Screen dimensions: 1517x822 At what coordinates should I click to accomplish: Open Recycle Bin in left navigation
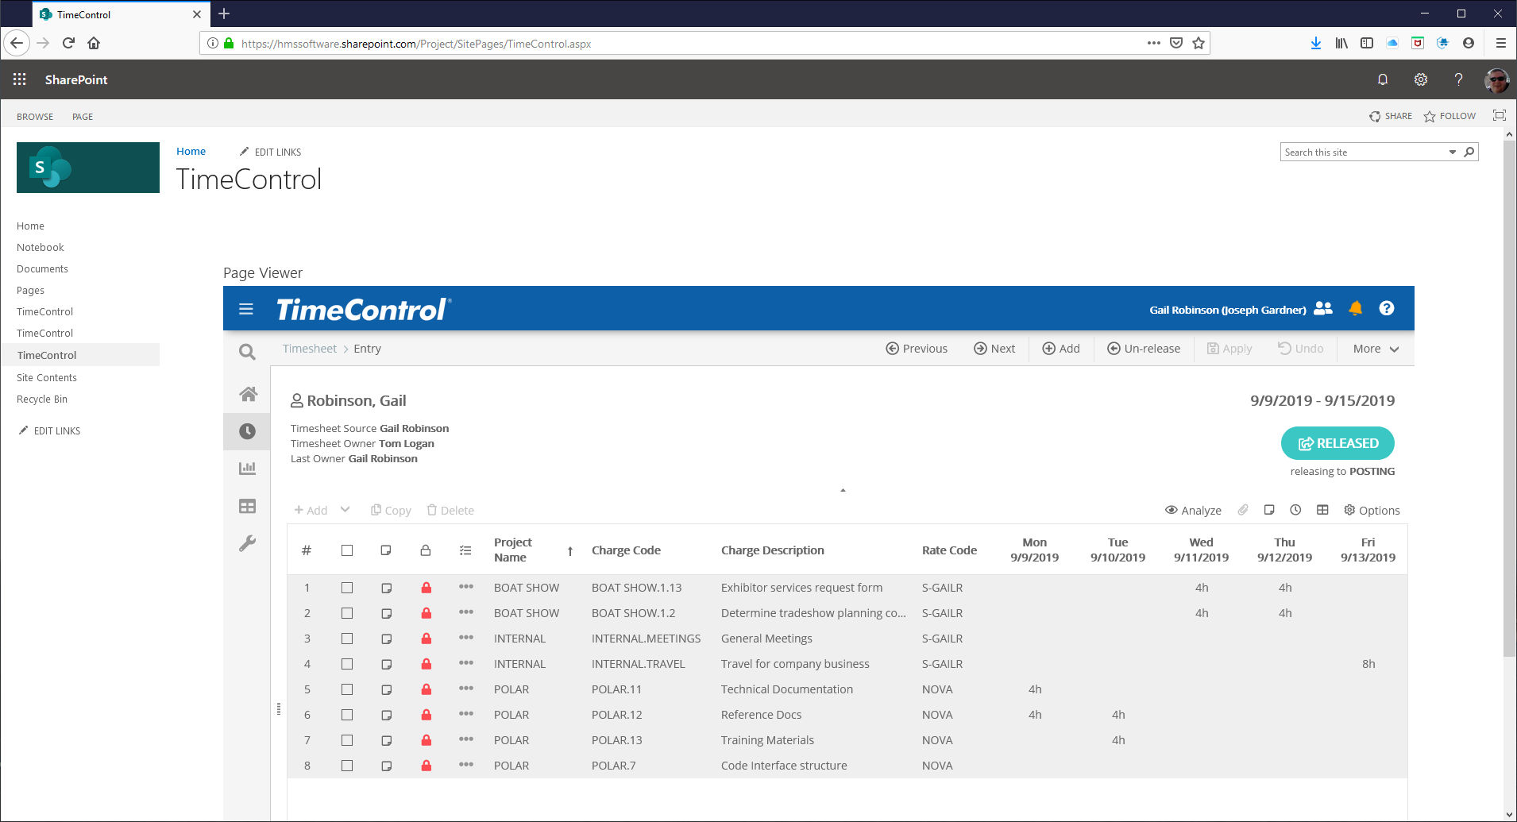coord(42,399)
